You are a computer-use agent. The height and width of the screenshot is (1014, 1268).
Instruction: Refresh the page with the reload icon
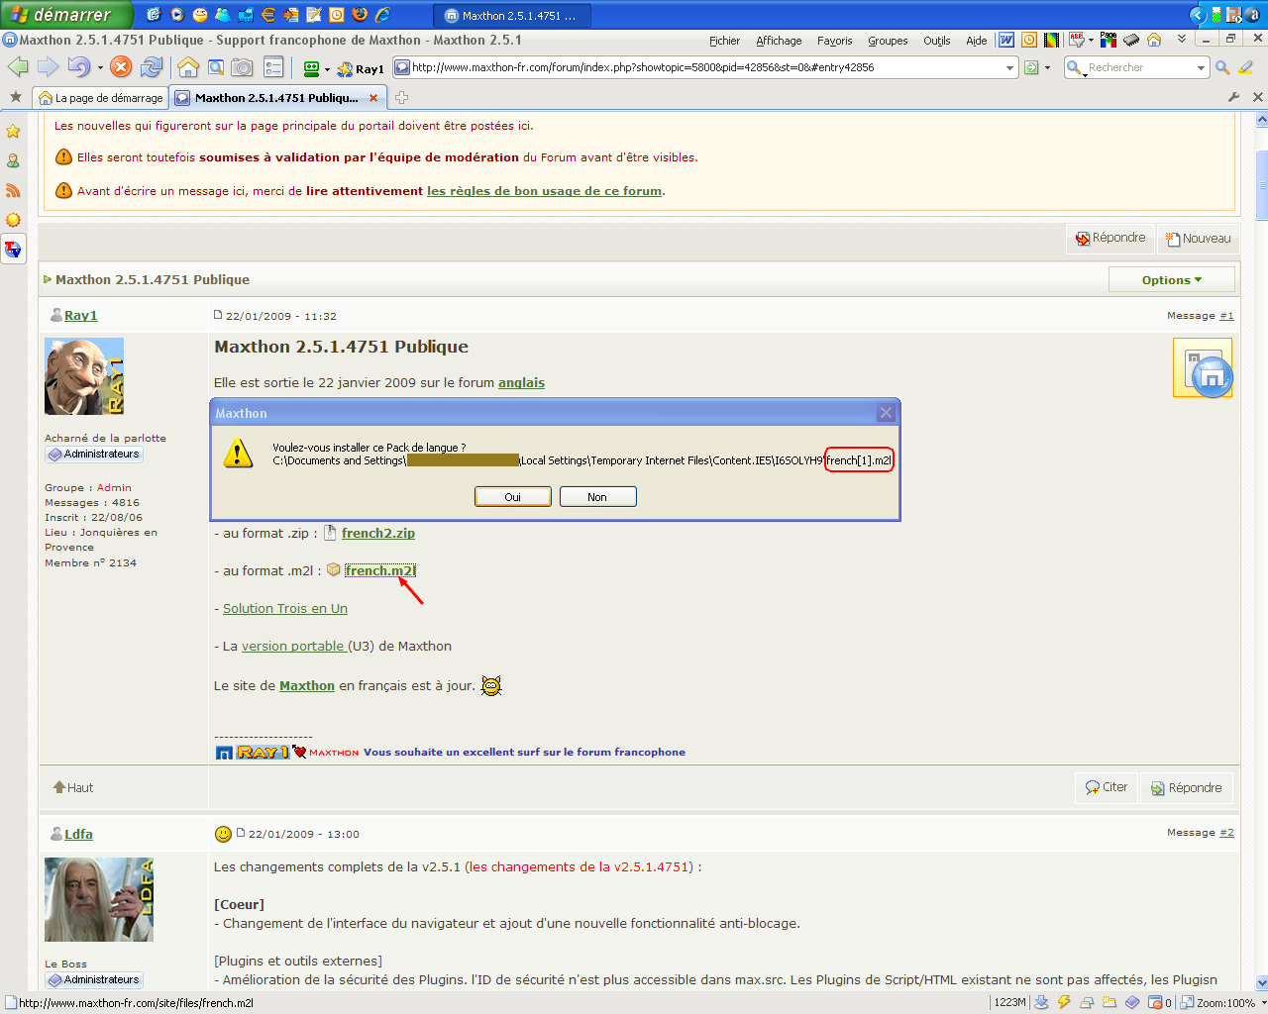point(152,67)
